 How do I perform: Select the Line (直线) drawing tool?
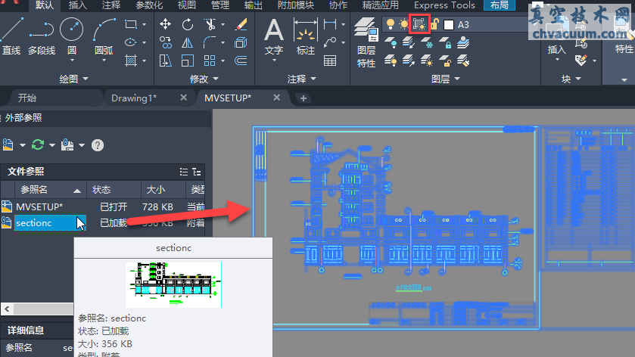(x=11, y=36)
